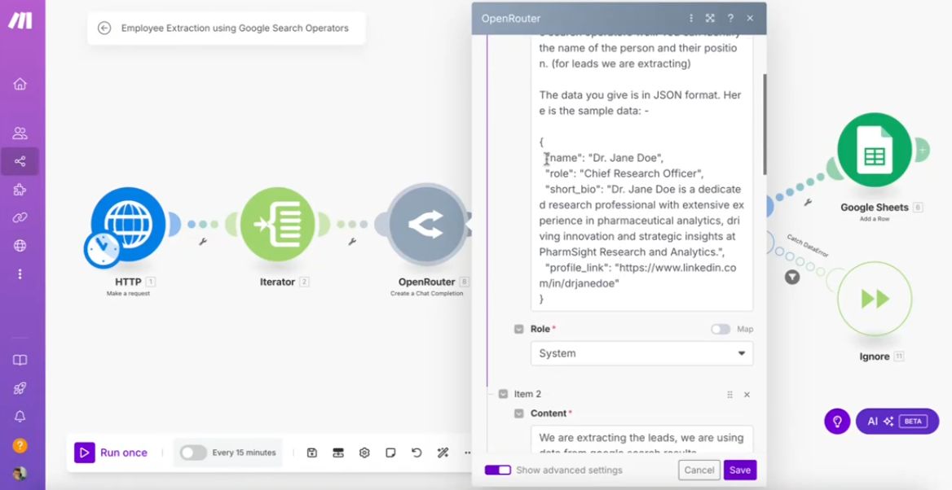Select the HTTP module node

pyautogui.click(x=128, y=225)
